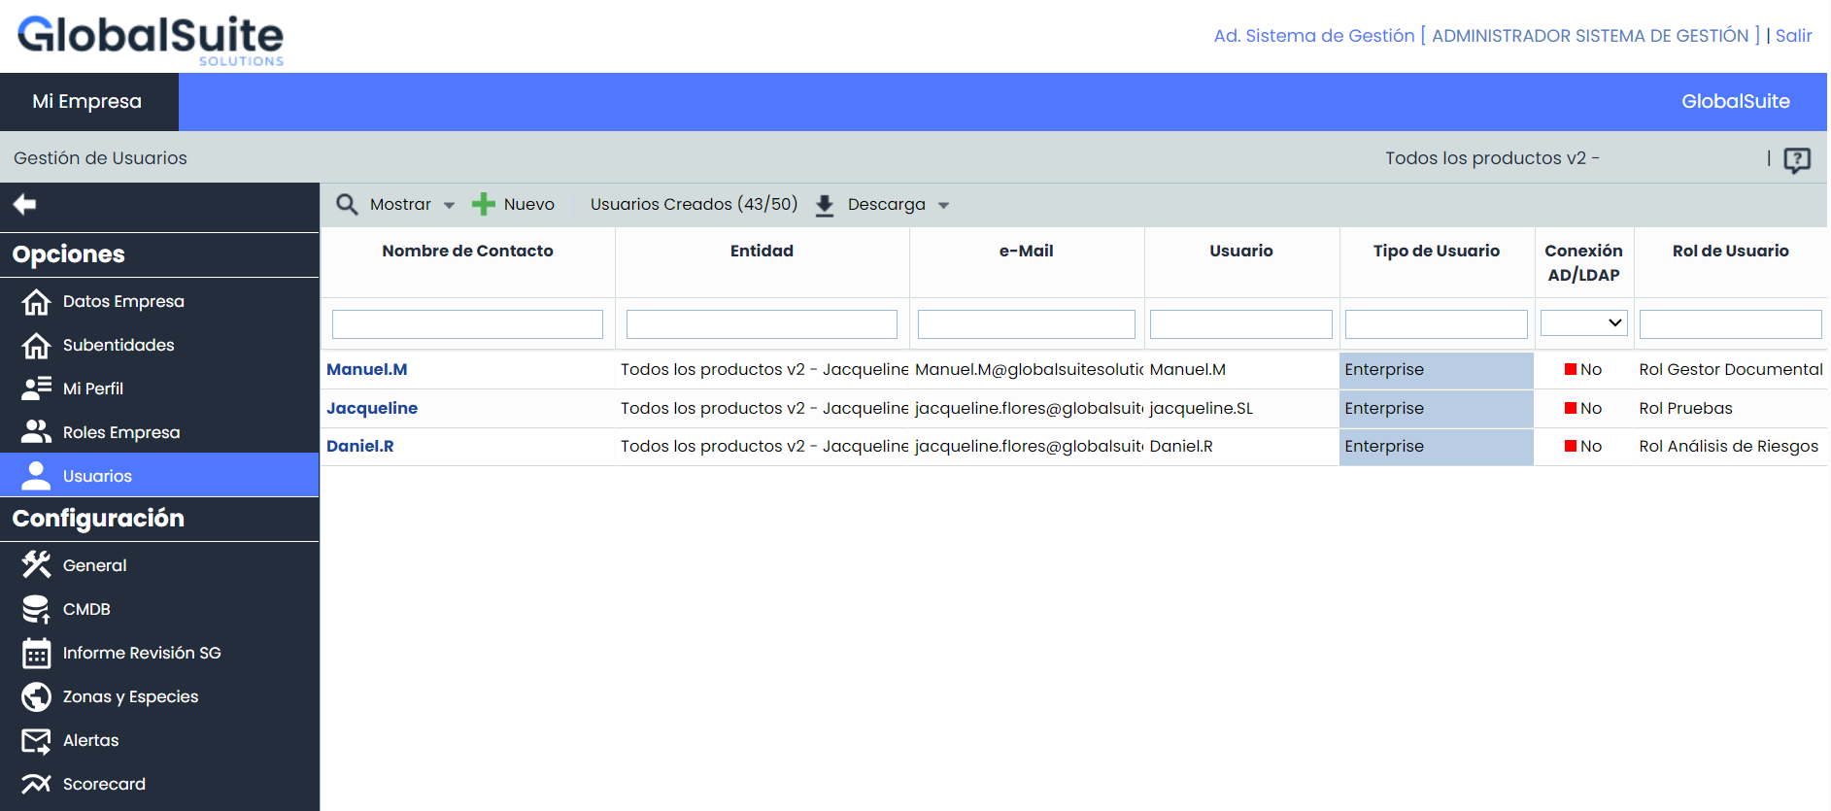Select the Mi Empresa tab

(x=87, y=102)
